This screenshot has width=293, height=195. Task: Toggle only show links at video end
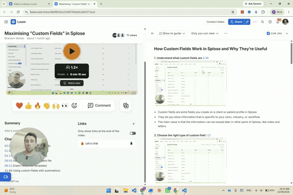[x=133, y=133]
